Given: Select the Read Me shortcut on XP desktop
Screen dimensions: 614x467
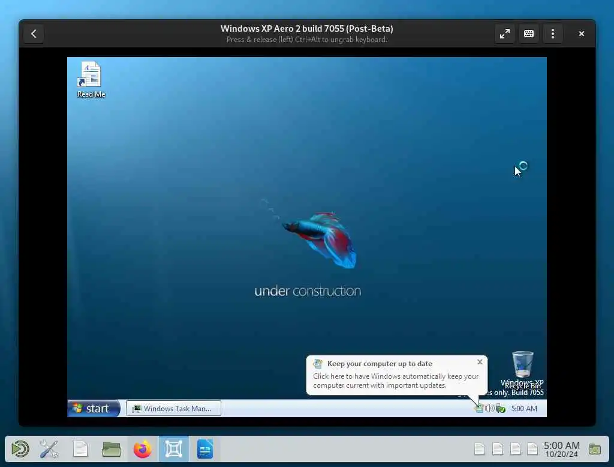Looking at the screenshot, I should click(x=91, y=80).
